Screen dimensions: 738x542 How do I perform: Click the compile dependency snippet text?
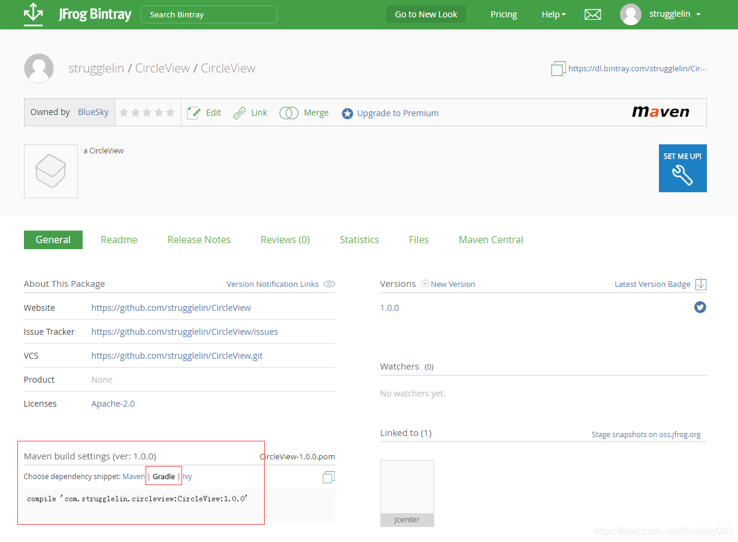coord(137,498)
